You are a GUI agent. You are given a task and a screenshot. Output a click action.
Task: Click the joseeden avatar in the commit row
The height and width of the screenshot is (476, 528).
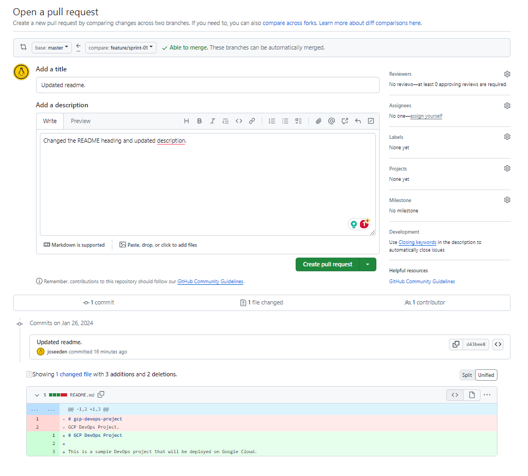[40, 352]
